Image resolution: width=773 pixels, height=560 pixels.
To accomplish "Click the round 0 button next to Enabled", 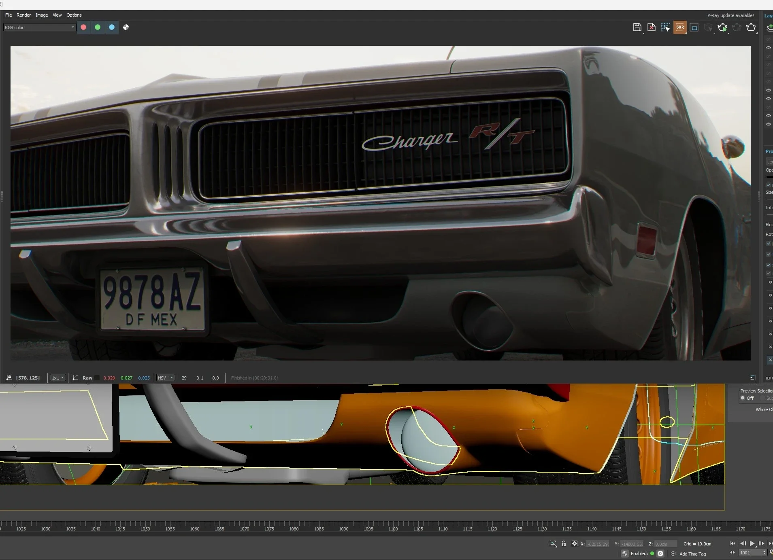I will coord(660,554).
